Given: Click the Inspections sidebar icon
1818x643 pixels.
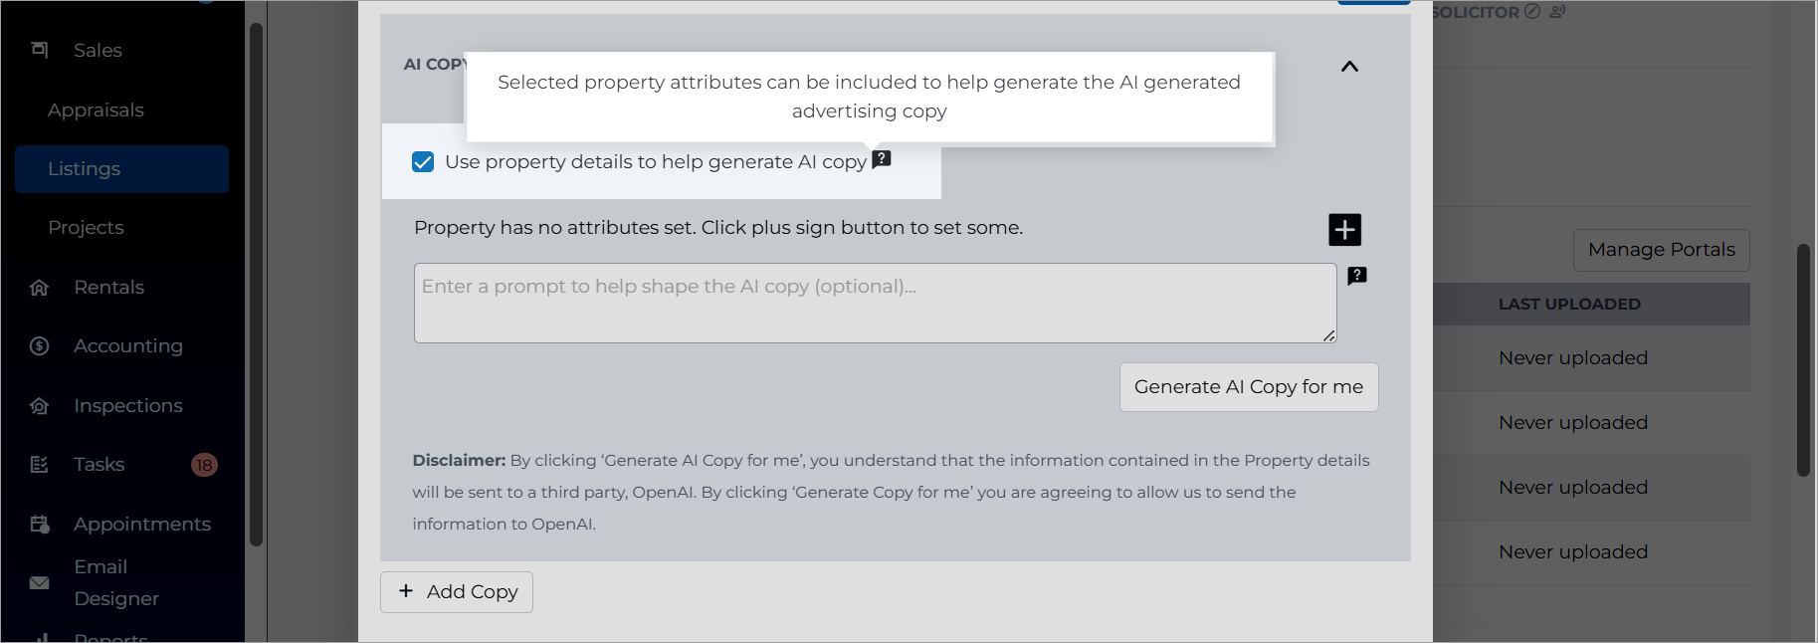Looking at the screenshot, I should [x=40, y=406].
